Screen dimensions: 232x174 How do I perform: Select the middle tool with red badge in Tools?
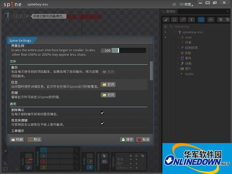coord(29,162)
